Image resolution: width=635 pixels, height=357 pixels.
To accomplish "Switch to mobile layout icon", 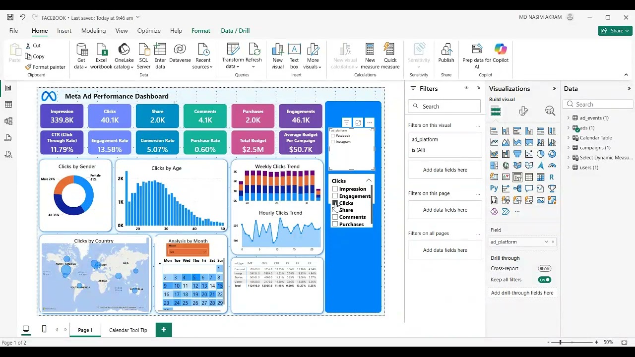I will (44, 329).
